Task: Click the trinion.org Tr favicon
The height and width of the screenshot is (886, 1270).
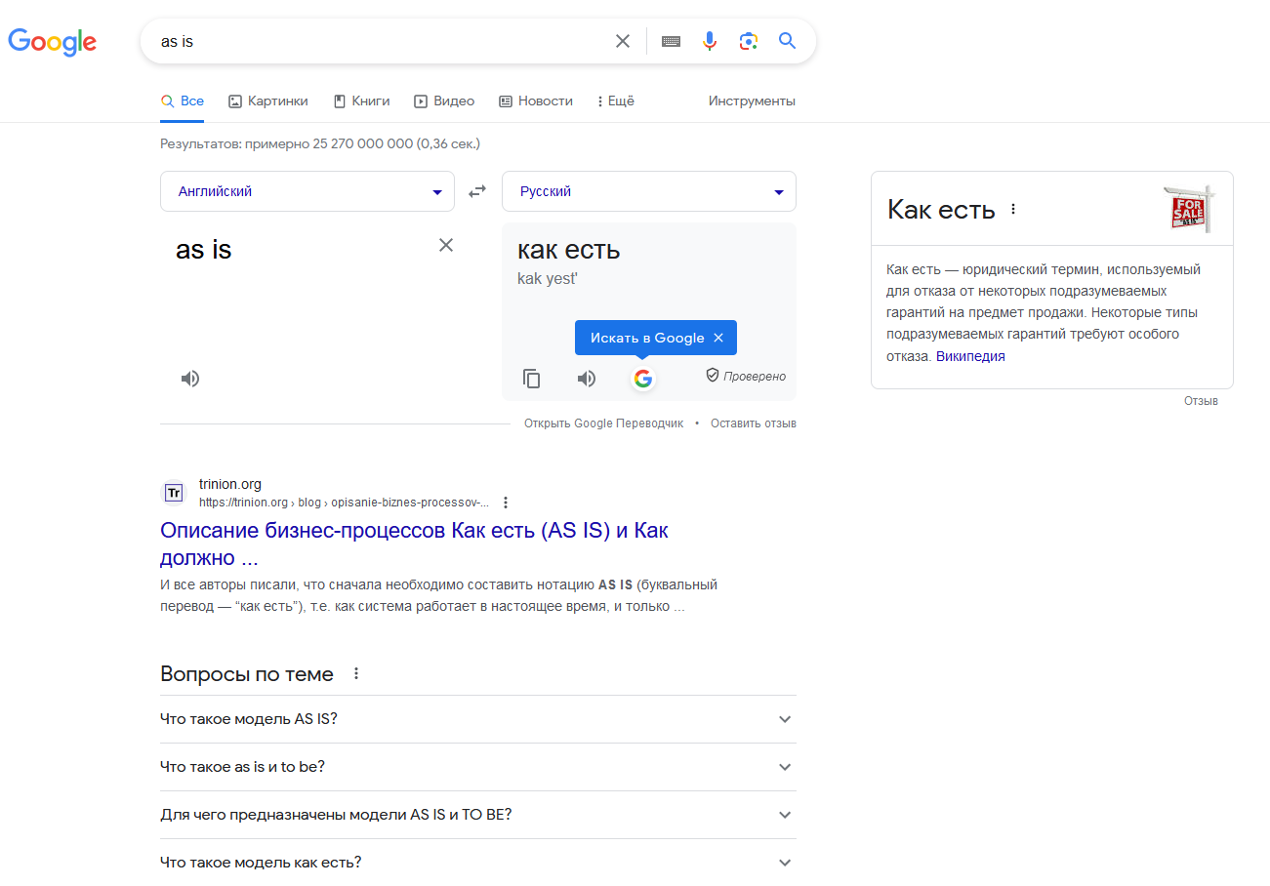Action: tap(174, 493)
